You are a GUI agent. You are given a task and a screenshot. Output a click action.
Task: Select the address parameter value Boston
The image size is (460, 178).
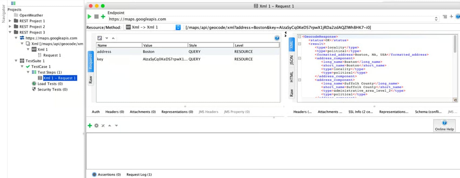click(x=149, y=52)
